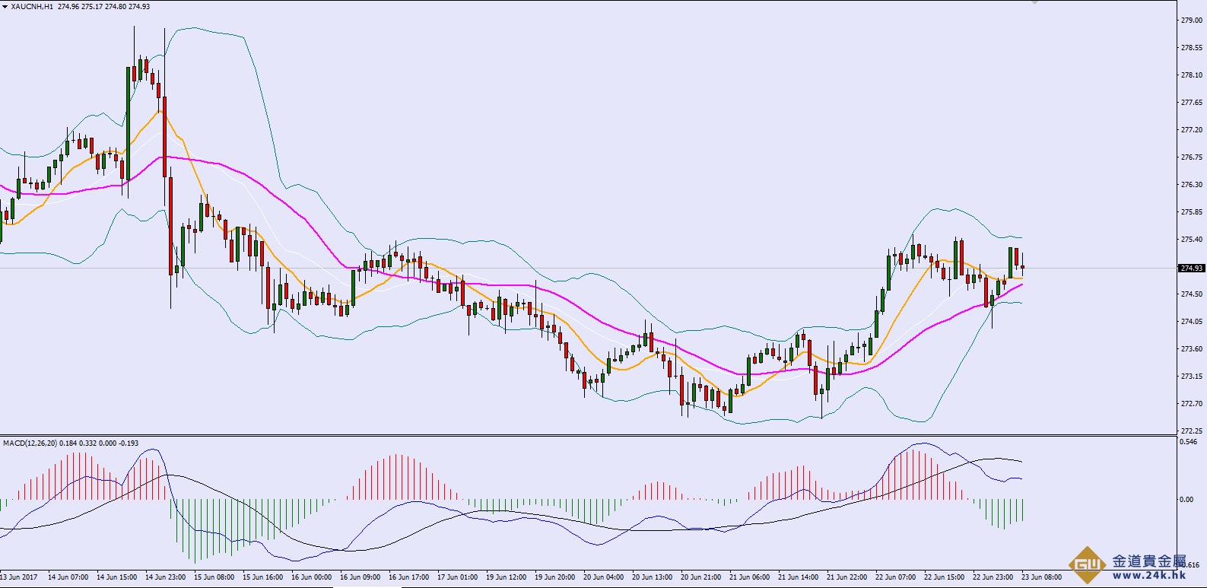Screen dimensions: 1207x588
Task: Click the 22 Jun 15:00 time label
Action: (944, 577)
